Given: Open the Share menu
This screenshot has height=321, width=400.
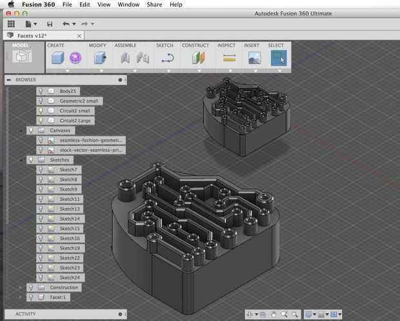Looking at the screenshot, I should (x=154, y=5).
